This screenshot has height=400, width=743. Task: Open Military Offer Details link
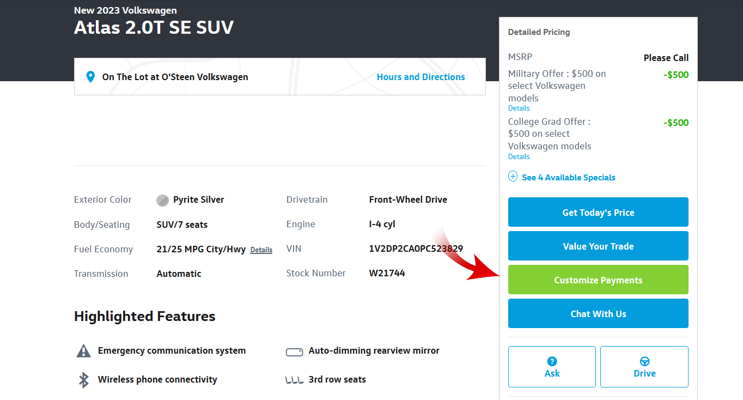pyautogui.click(x=519, y=108)
